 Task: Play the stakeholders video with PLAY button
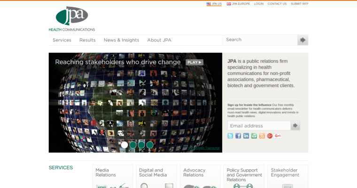pyautogui.click(x=194, y=62)
